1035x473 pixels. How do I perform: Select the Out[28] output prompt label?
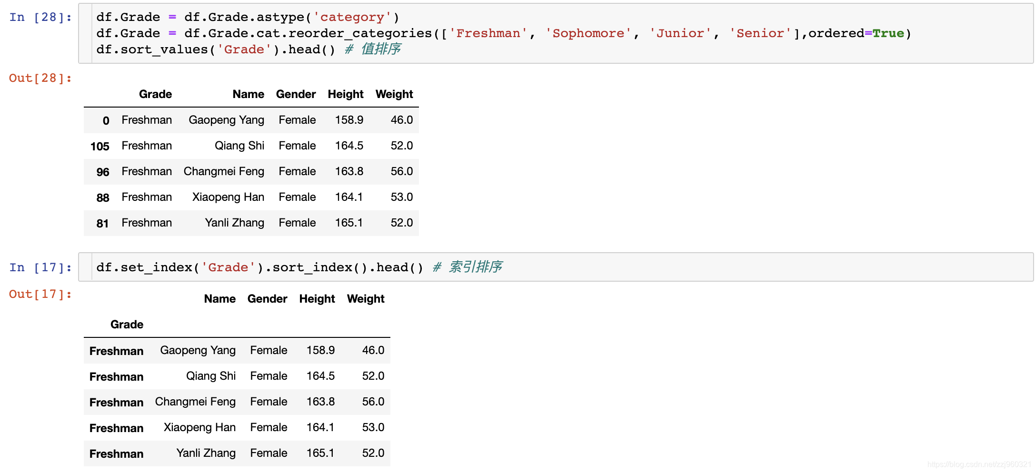[x=40, y=78]
